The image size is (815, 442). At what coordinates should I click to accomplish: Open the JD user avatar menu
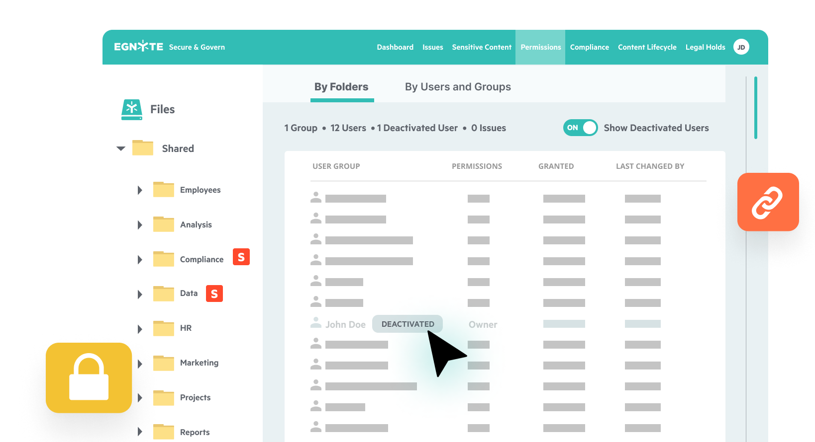(741, 47)
